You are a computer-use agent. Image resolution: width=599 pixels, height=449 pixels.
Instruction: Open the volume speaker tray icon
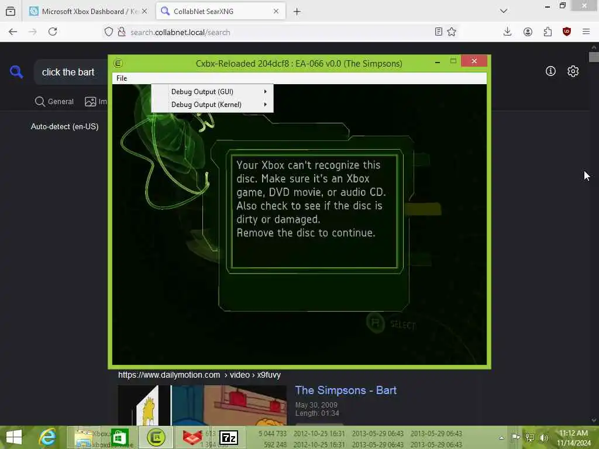[x=544, y=437]
